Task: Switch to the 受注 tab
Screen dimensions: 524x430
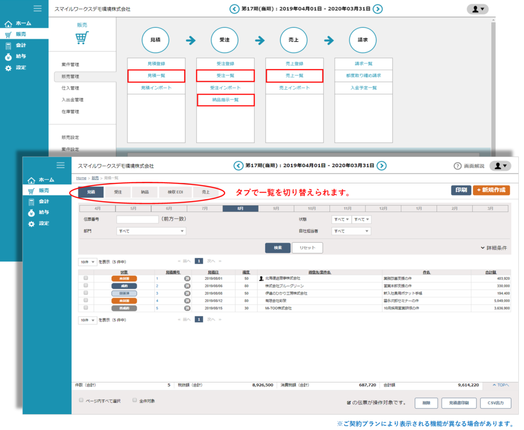Action: click(118, 192)
